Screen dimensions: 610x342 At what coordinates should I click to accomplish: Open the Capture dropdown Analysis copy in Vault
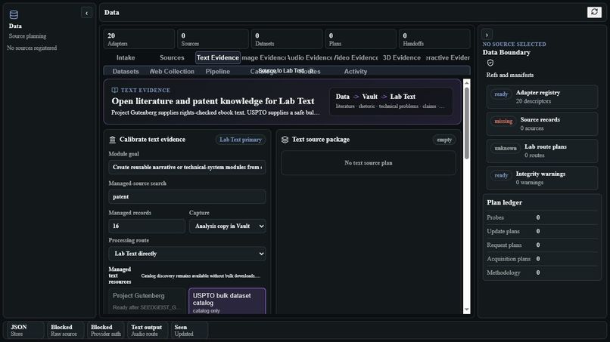point(228,226)
